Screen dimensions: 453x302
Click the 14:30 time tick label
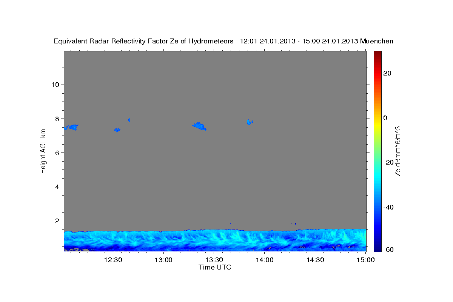[x=315, y=260]
